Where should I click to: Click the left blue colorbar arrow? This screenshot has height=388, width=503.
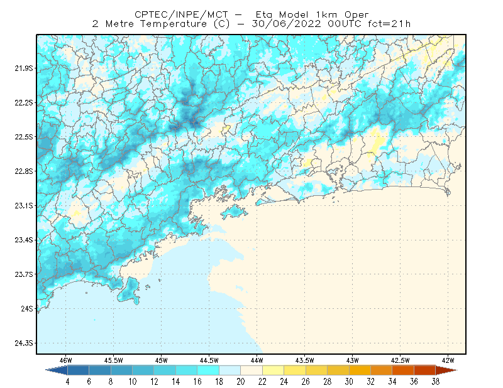point(57,370)
